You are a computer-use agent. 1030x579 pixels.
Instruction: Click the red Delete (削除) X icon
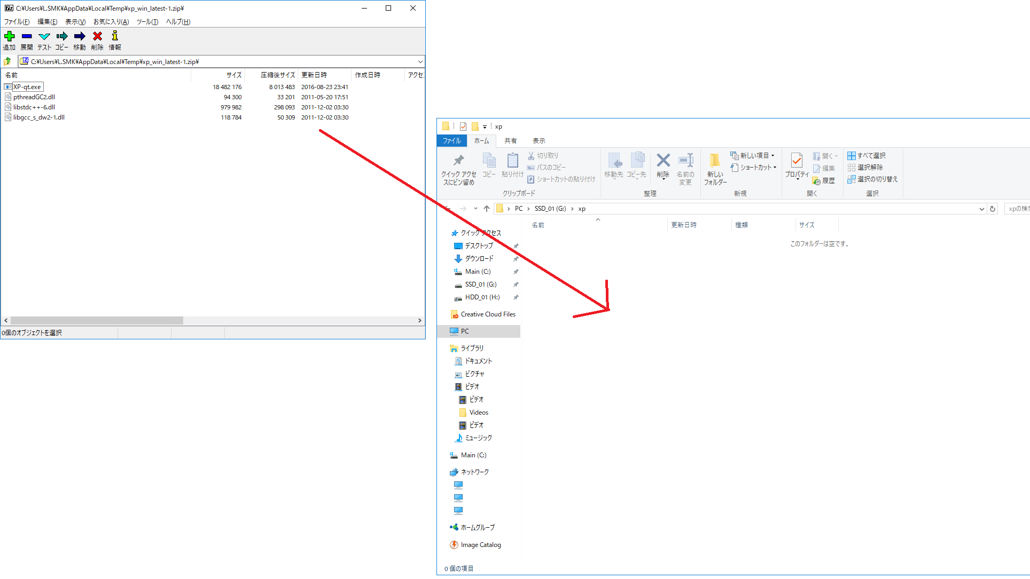(97, 36)
